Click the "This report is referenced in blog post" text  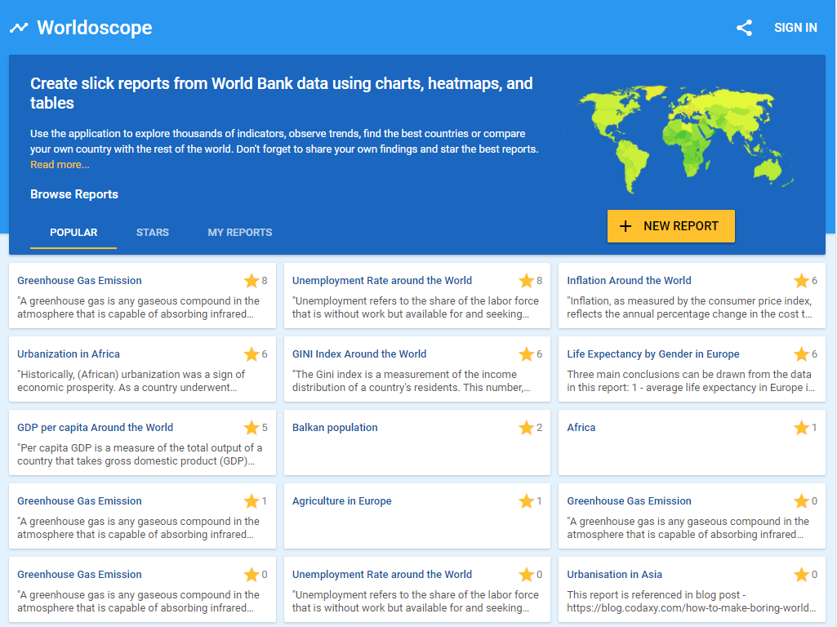[x=692, y=602]
